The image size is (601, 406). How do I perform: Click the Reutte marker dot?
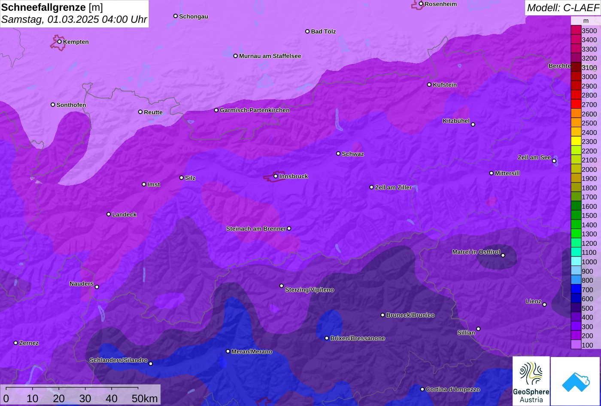(x=140, y=112)
